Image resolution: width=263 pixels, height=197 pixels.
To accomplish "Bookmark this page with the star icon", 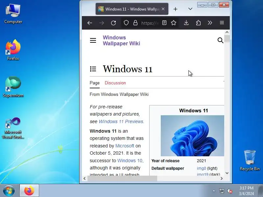I will point(174,23).
